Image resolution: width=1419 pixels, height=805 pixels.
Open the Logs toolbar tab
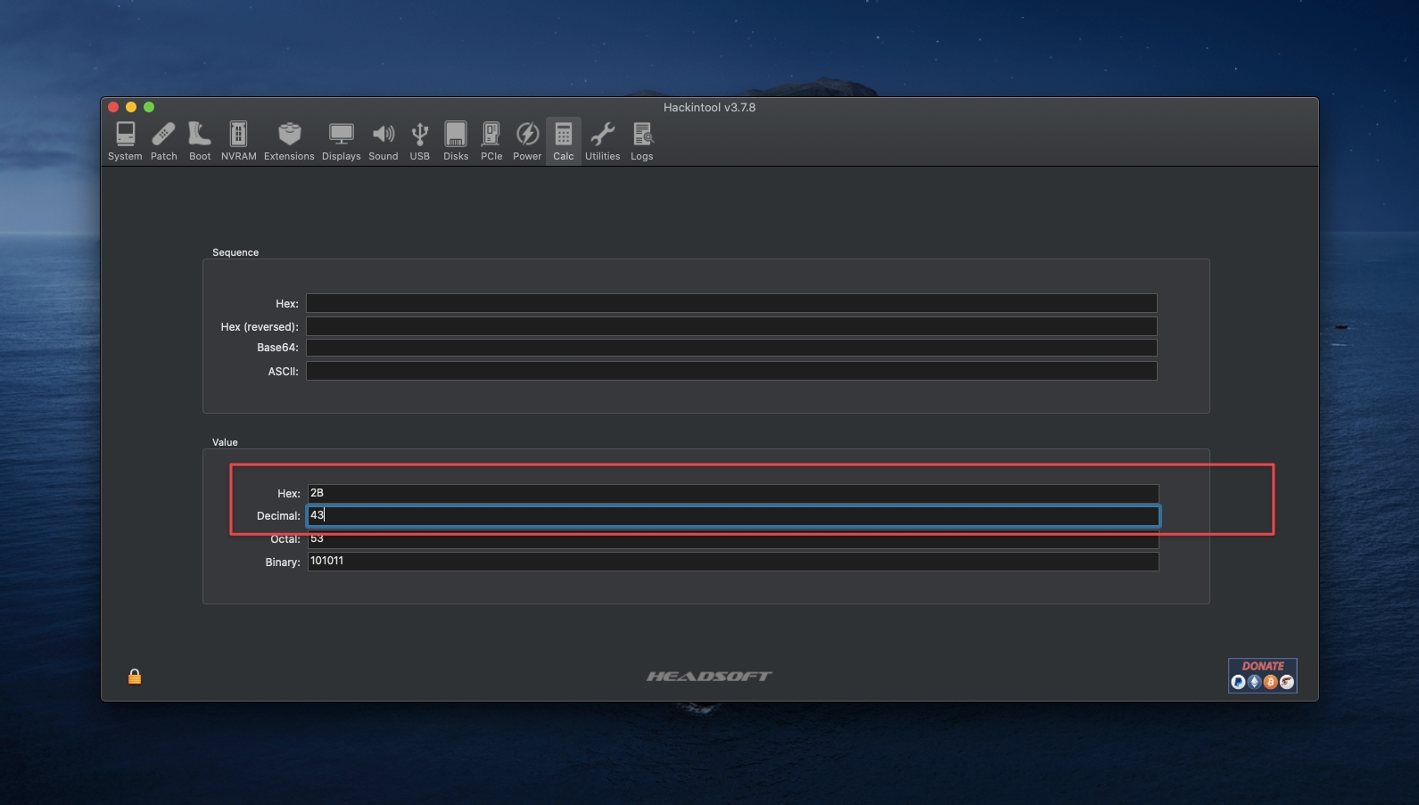click(642, 141)
